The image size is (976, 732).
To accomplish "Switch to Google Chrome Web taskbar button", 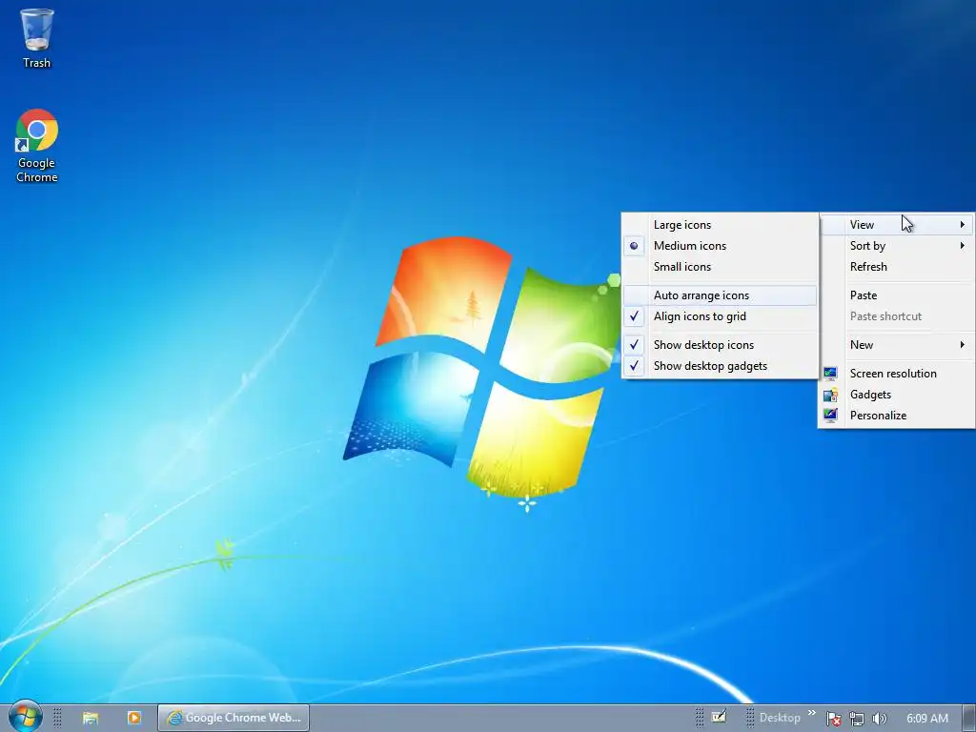I will (x=234, y=718).
